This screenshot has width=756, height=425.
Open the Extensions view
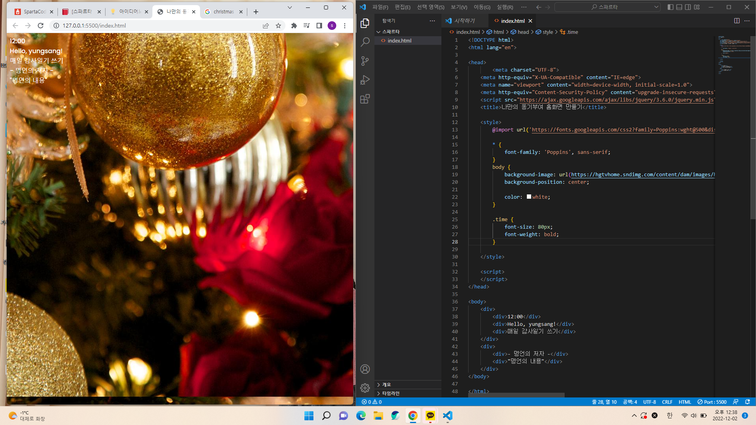point(365,99)
